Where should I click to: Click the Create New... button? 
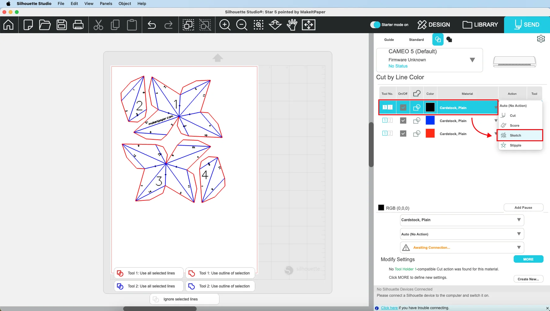click(x=528, y=279)
